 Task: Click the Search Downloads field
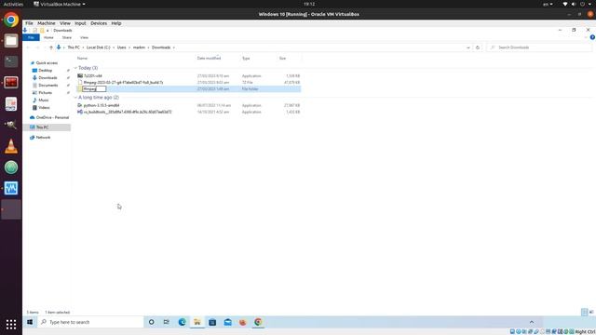click(540, 47)
